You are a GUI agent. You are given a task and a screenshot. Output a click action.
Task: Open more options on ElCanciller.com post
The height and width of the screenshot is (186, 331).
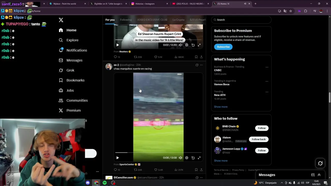coord(201,178)
